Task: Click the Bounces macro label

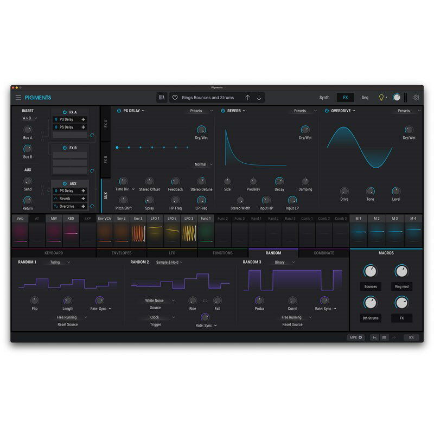Action: 371,286
